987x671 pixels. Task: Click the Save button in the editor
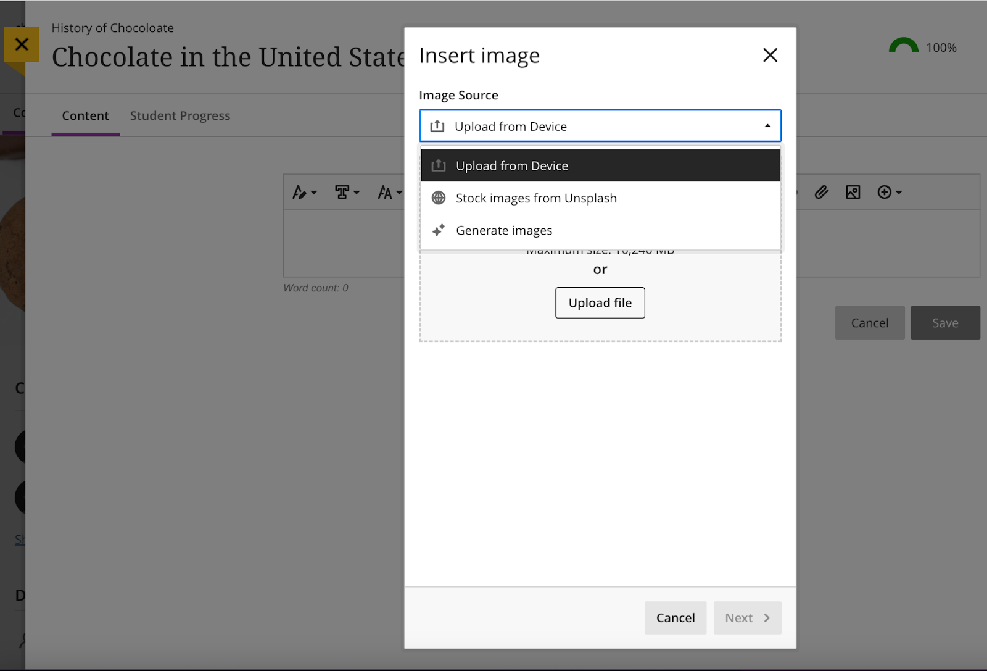(944, 323)
